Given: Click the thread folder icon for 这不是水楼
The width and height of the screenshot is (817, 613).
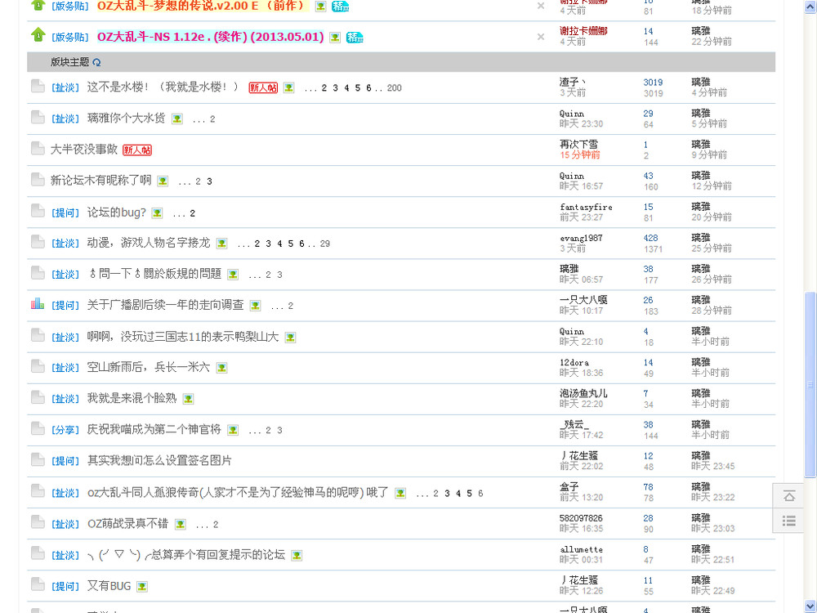Looking at the screenshot, I should coord(38,86).
